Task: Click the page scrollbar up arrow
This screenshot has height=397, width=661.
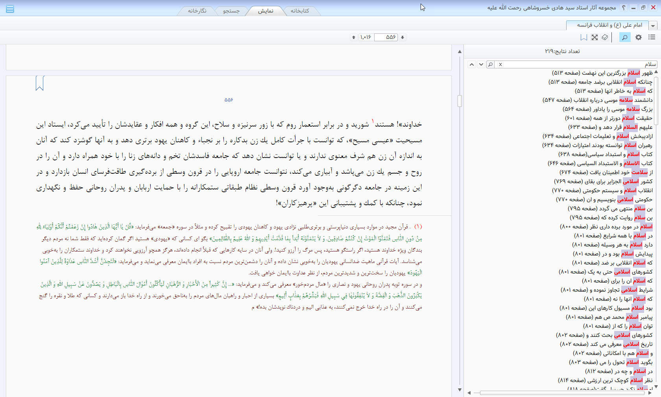Action: pyautogui.click(x=460, y=51)
